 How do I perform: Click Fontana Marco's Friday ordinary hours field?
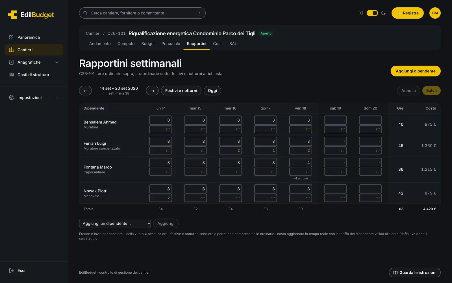[301, 162]
